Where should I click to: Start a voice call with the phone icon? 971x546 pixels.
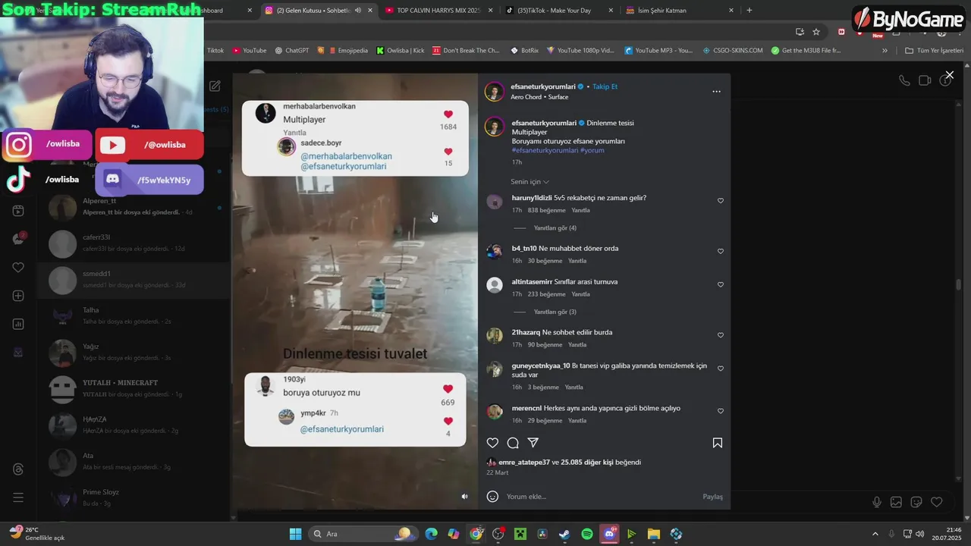(904, 80)
